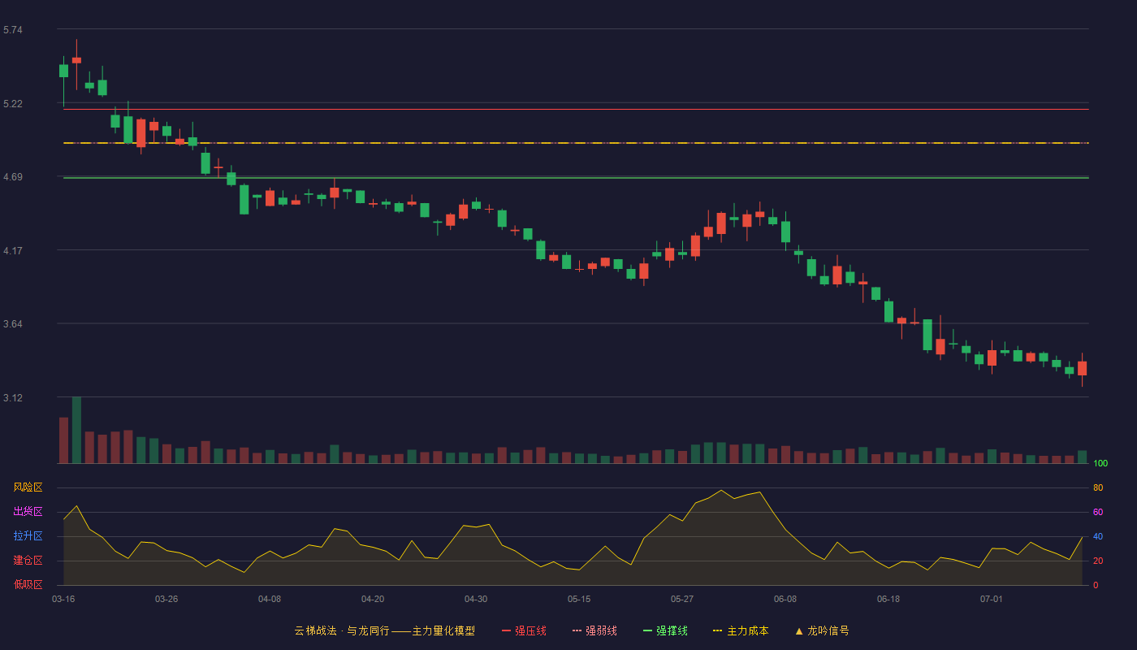Toggle the 云梯战法 主力量化模型 legend entry
The height and width of the screenshot is (650, 1137).
click(384, 630)
